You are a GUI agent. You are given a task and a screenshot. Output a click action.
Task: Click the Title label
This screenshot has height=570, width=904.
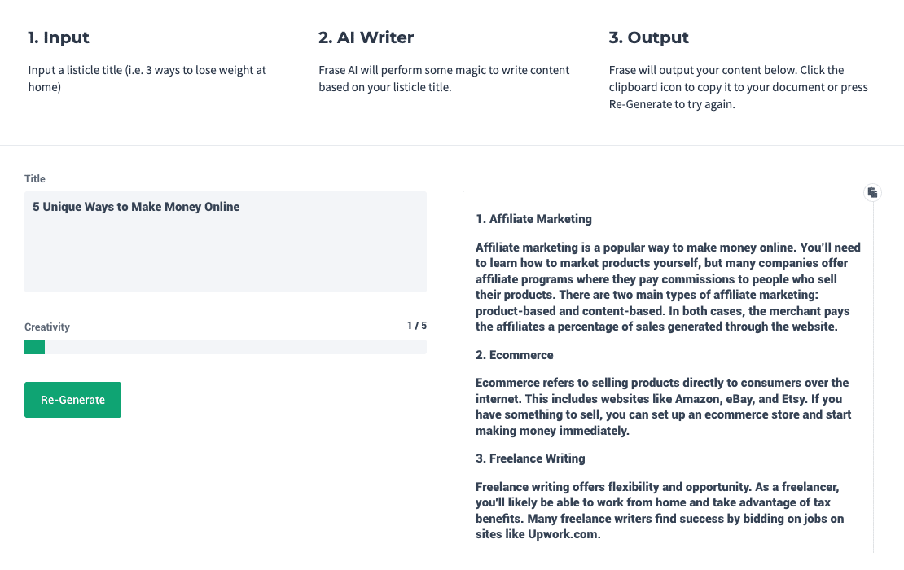(x=34, y=178)
